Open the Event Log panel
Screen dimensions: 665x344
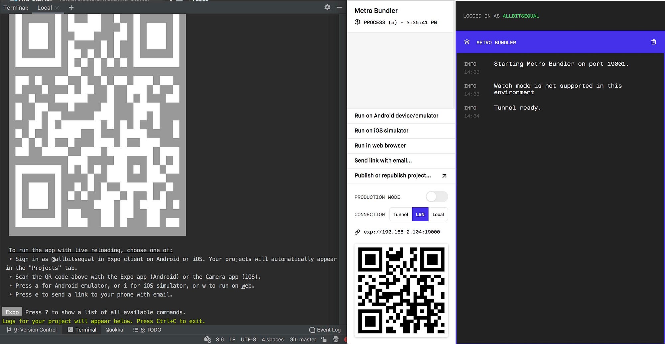pyautogui.click(x=325, y=330)
